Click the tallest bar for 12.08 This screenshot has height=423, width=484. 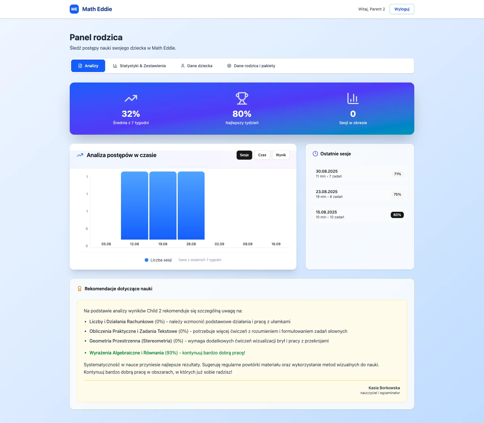click(134, 206)
